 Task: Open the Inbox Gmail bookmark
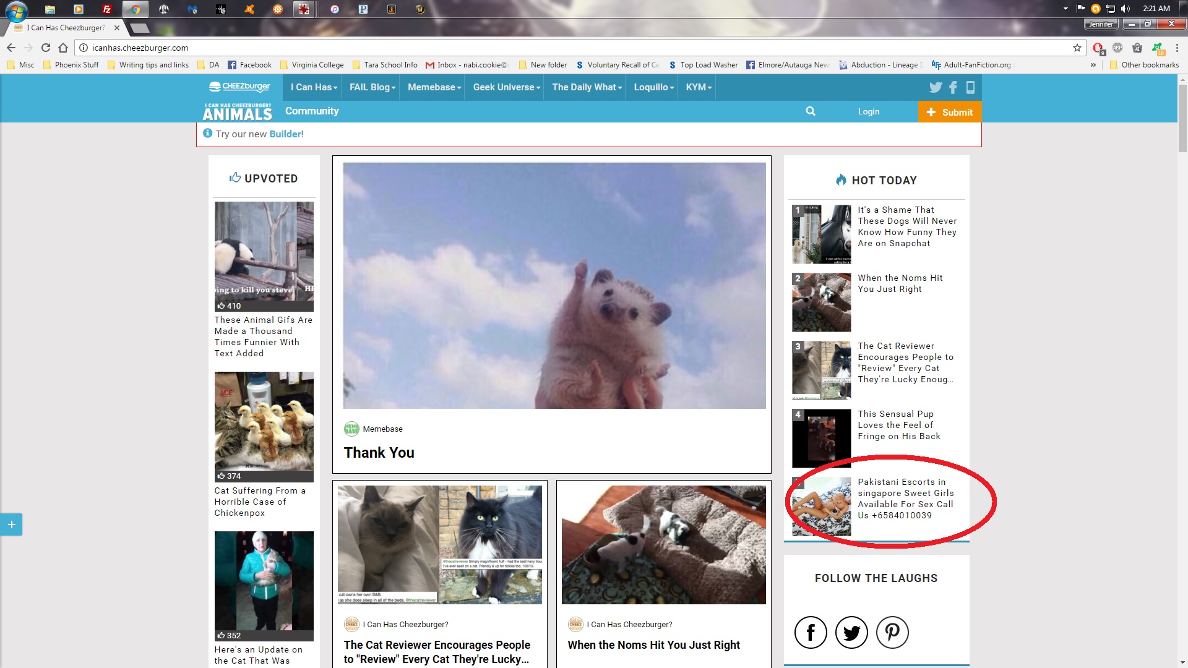467,65
